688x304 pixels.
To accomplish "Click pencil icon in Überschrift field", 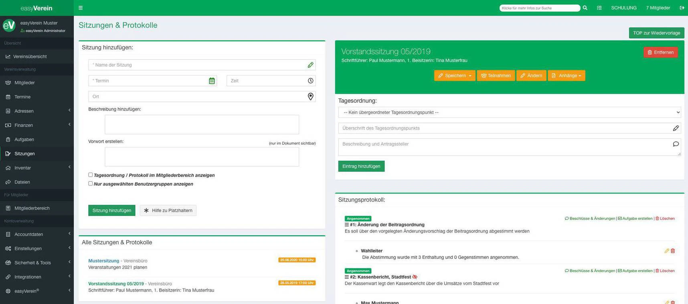I will [x=676, y=128].
